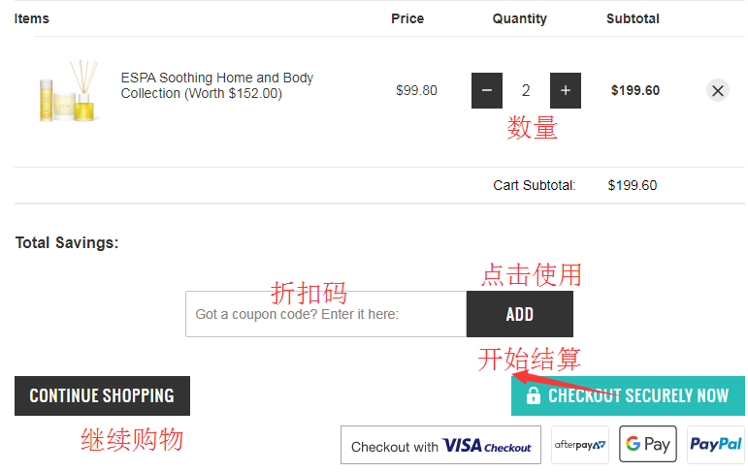Focus the coupon code input field

point(326,314)
